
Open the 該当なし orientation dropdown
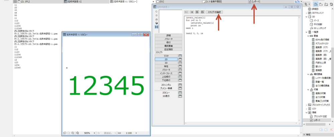click(x=116, y=133)
